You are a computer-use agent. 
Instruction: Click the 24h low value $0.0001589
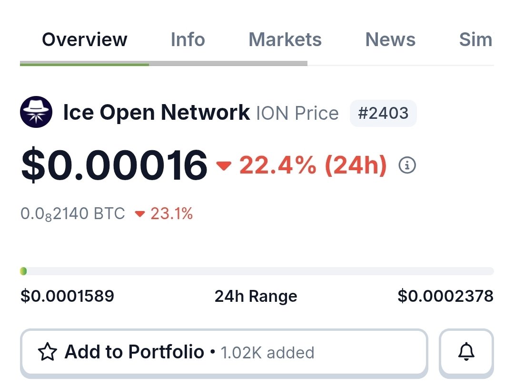[67, 296]
